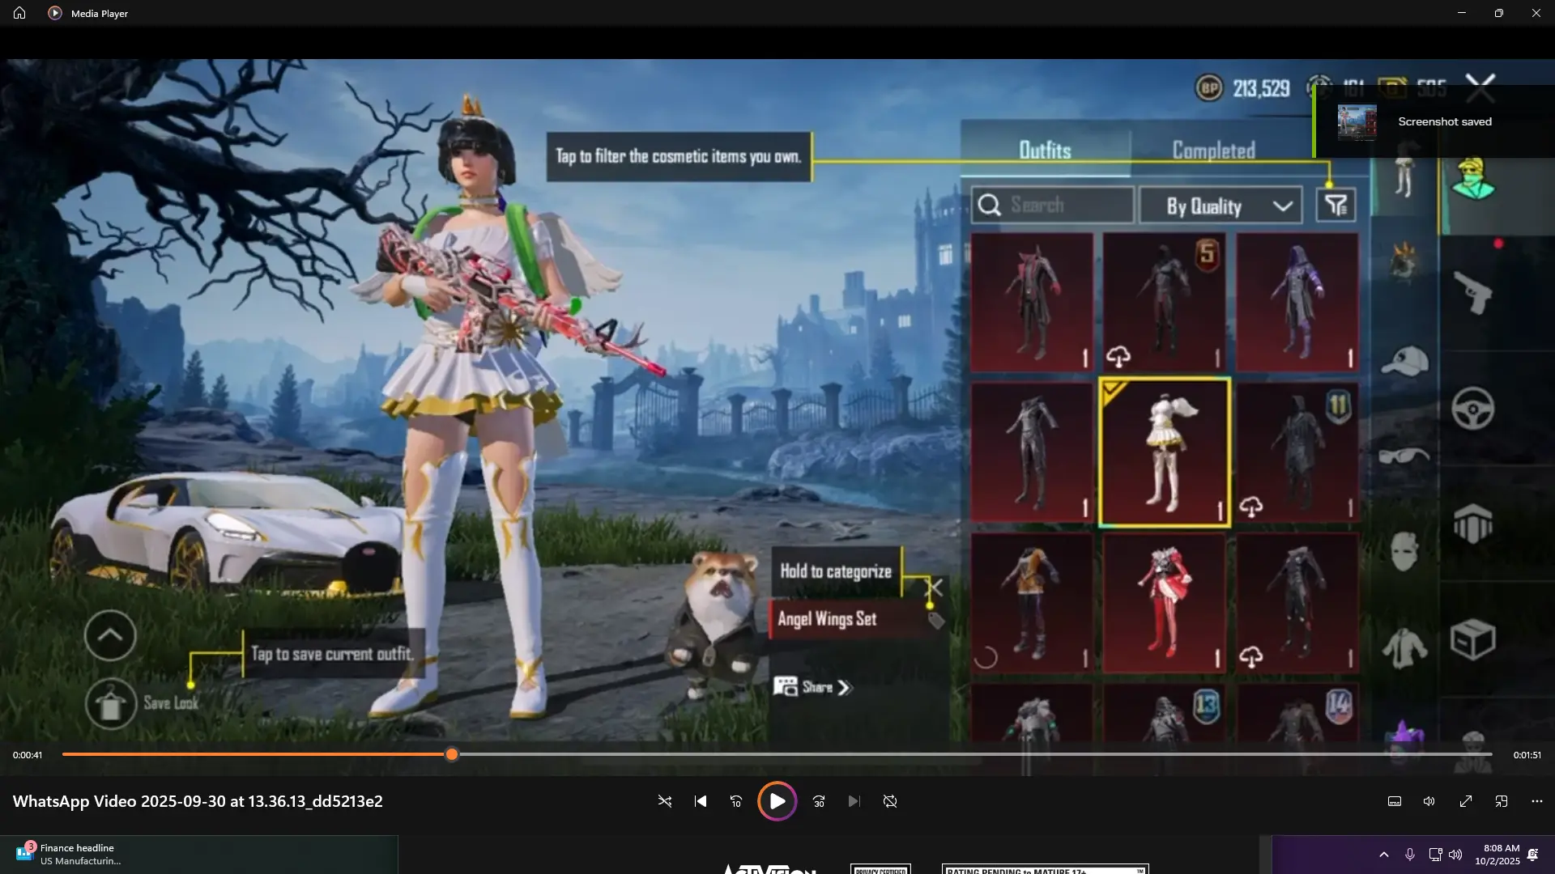Select the Outfits tab in video
The height and width of the screenshot is (874, 1555).
[1045, 151]
